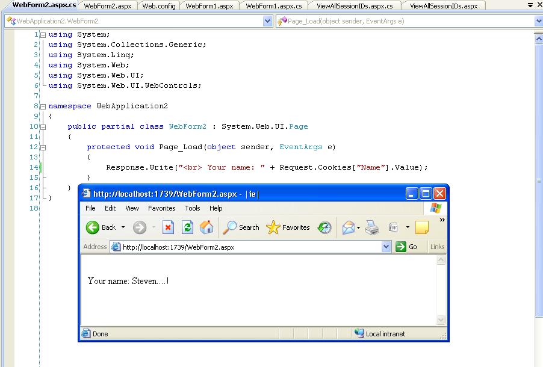Screen dimensions: 543x367
Task: Print the page using the printer icon
Action: point(372,227)
